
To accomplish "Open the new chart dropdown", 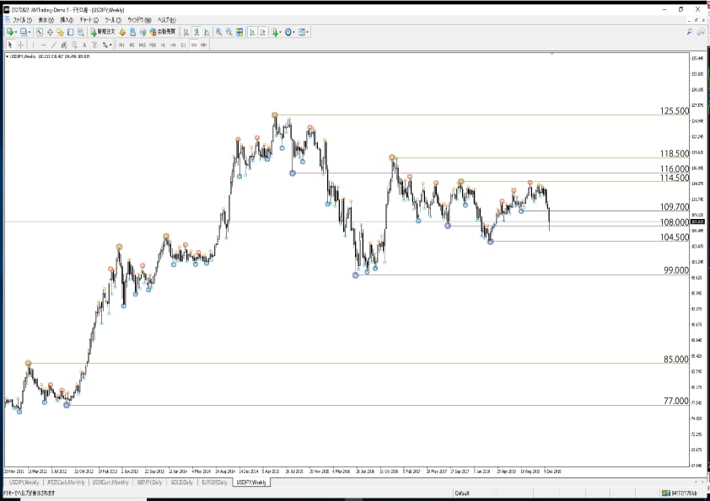I will 12,32.
